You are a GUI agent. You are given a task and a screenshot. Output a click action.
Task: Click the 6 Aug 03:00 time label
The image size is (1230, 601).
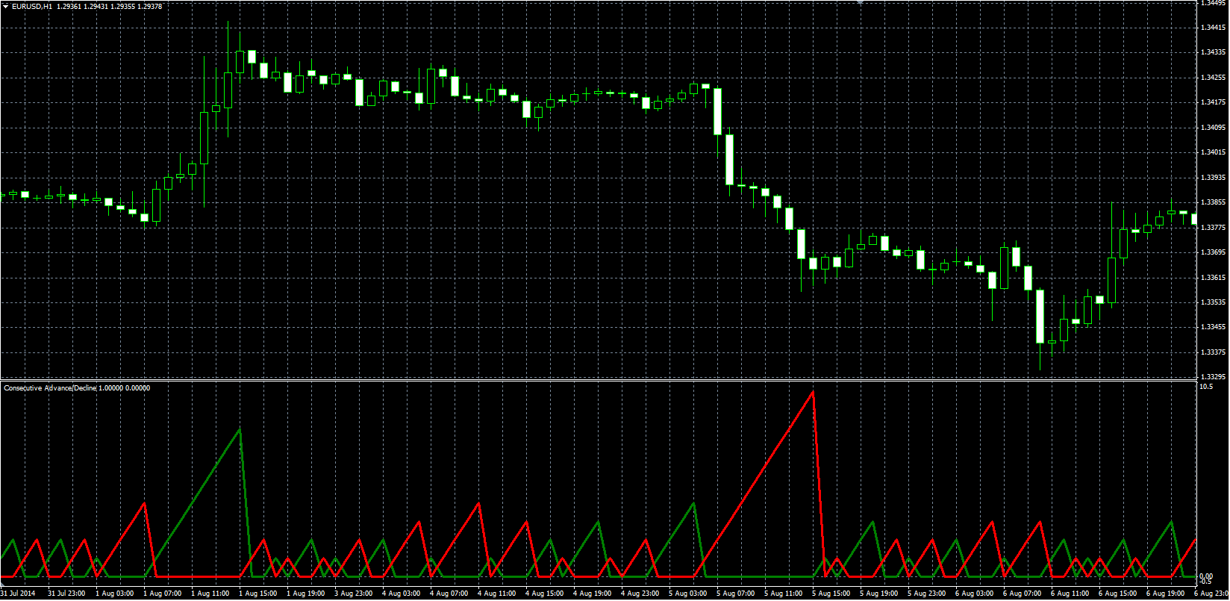[975, 594]
